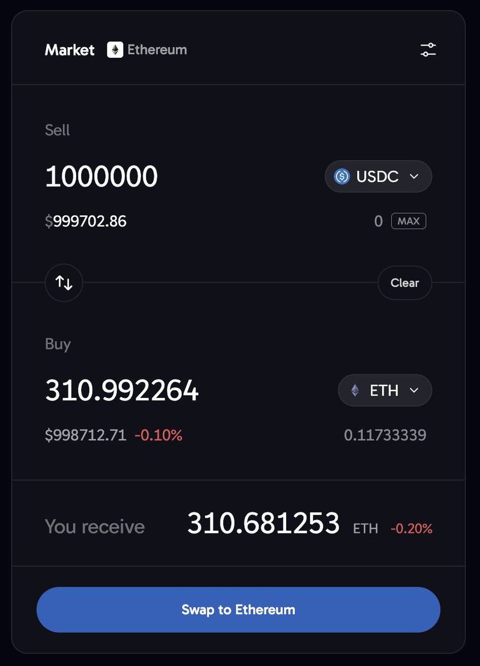The image size is (480, 666).
Task: Click the ETH wallet balance 0.11733339
Action: coord(385,435)
